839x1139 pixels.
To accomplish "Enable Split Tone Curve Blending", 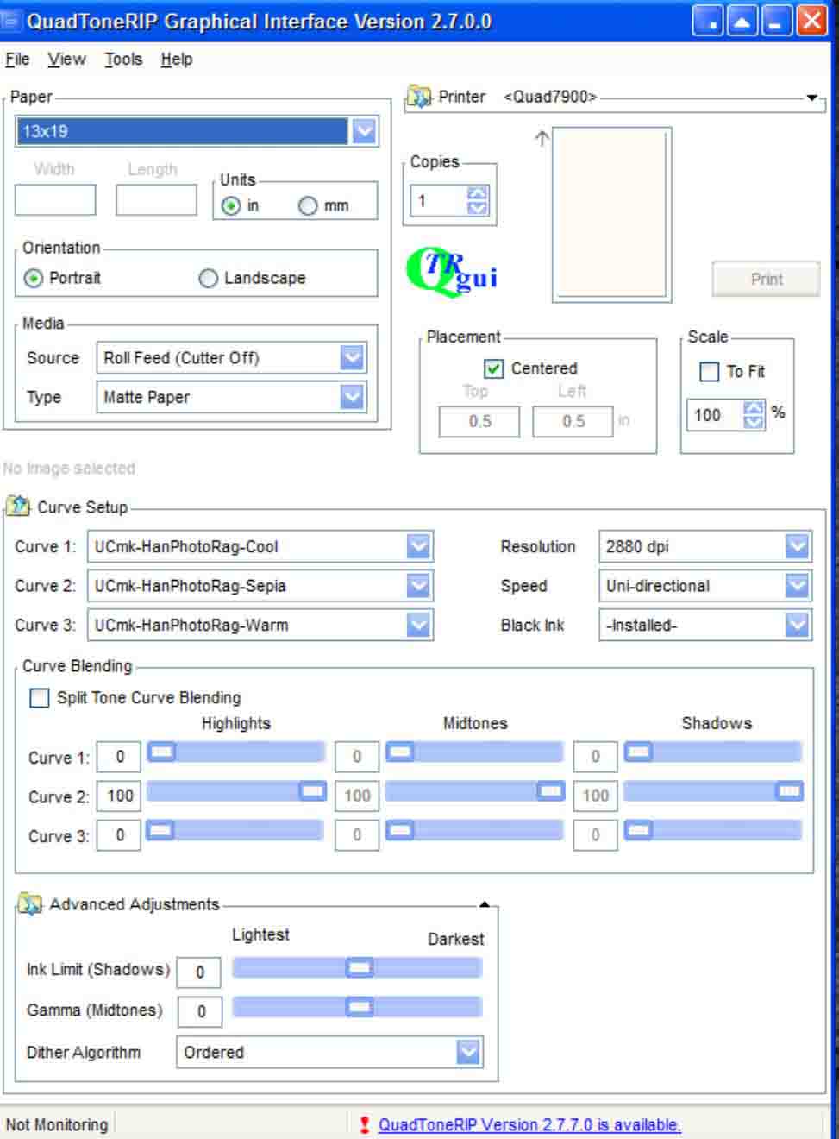I will [x=40, y=697].
